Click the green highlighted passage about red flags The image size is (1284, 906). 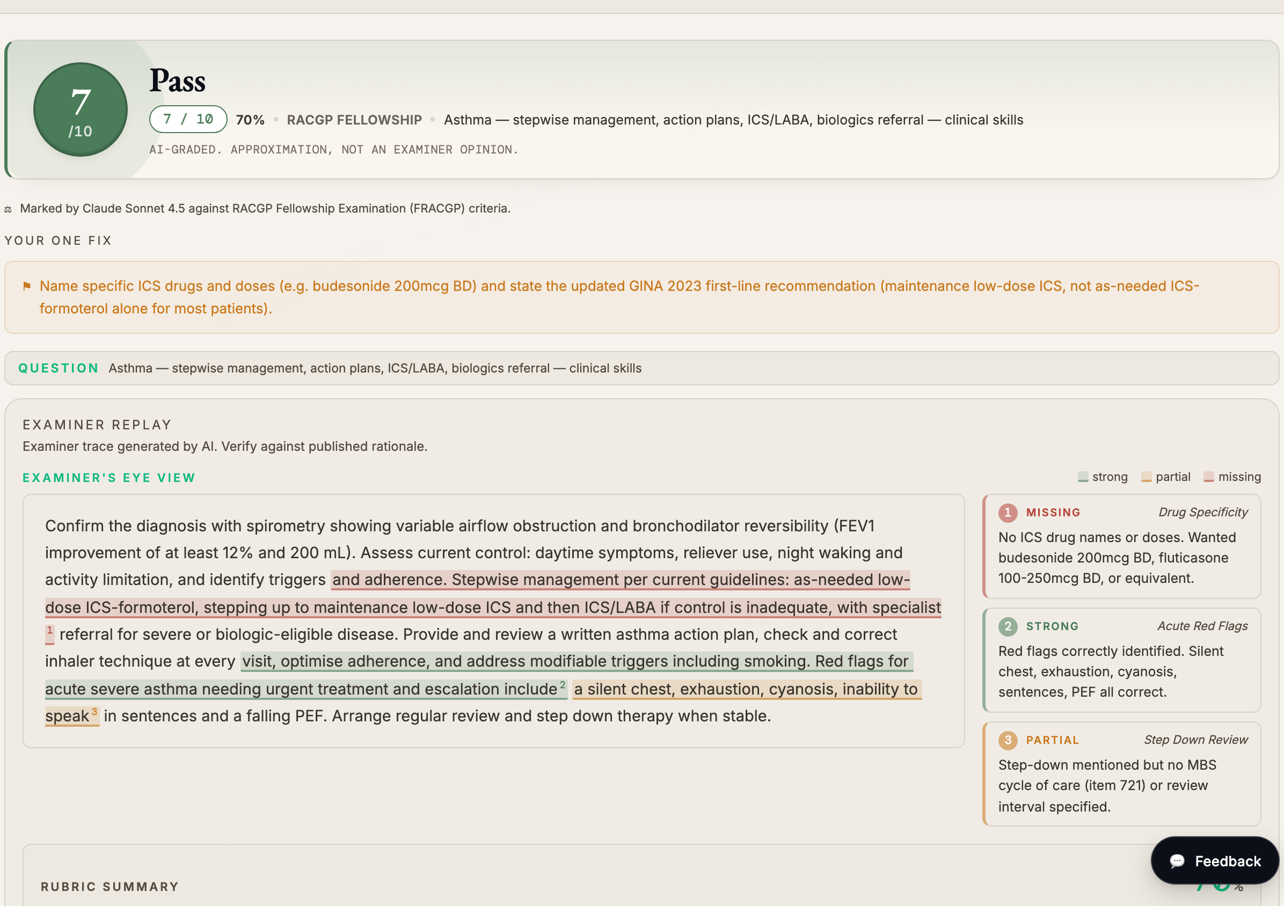(x=480, y=675)
